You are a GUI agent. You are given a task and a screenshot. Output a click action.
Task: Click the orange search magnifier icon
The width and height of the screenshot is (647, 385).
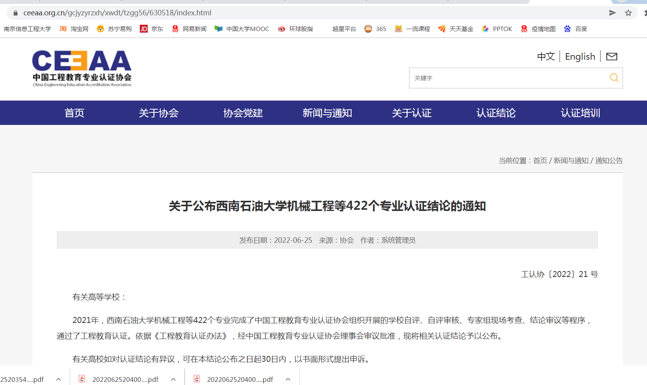tap(614, 78)
